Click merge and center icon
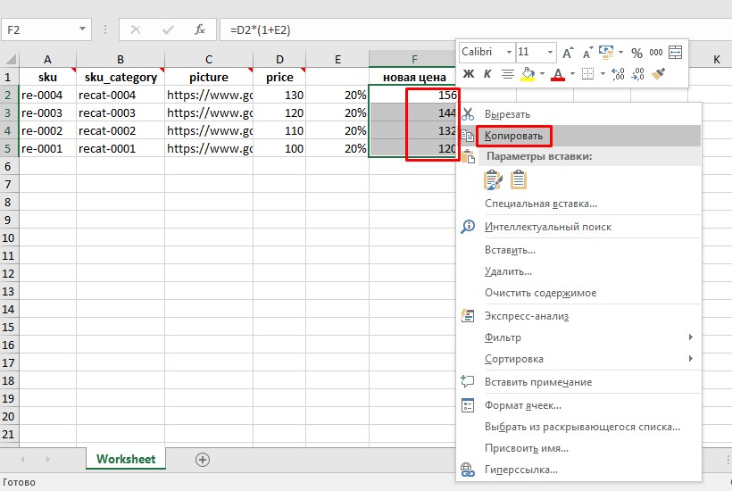 (x=675, y=53)
